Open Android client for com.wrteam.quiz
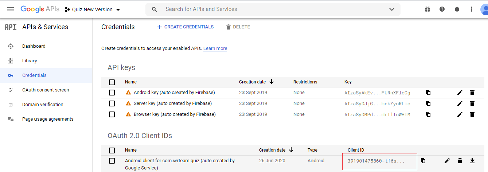This screenshot has height=172, width=488. 180,164
